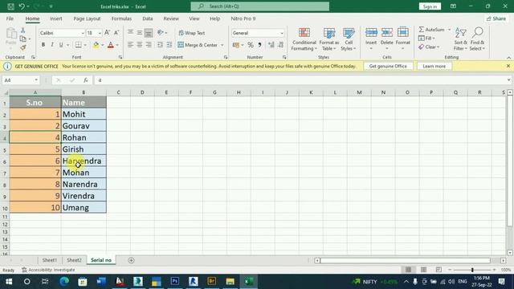Screen dimensions: 514x289
Task: Switch to the Insert ribbon tab
Action: (55, 18)
